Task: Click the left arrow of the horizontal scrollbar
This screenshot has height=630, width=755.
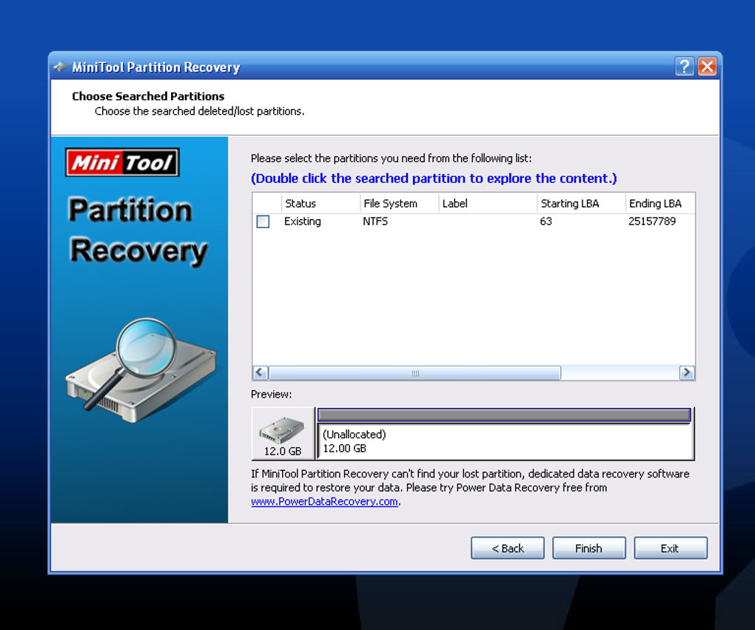Action: point(260,373)
